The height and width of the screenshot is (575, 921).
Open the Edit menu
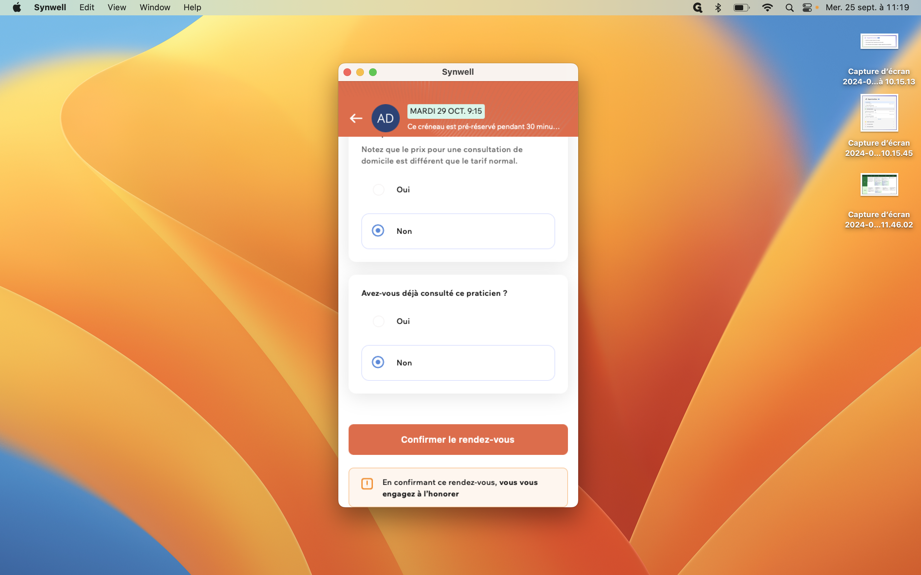click(x=87, y=7)
